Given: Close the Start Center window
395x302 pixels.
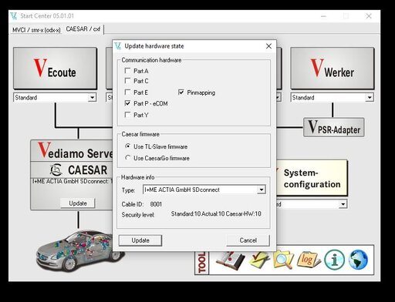Looking at the screenshot, I should click(369, 16).
